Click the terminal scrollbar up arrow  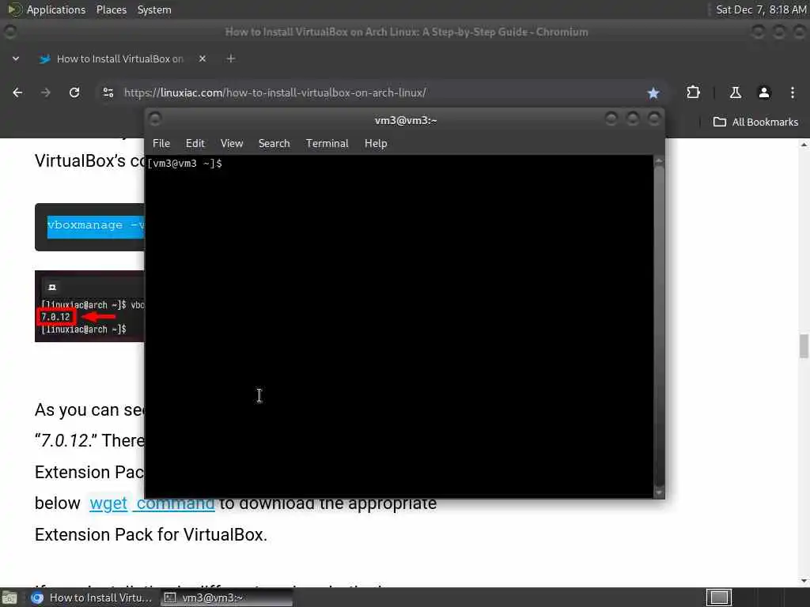(659, 161)
